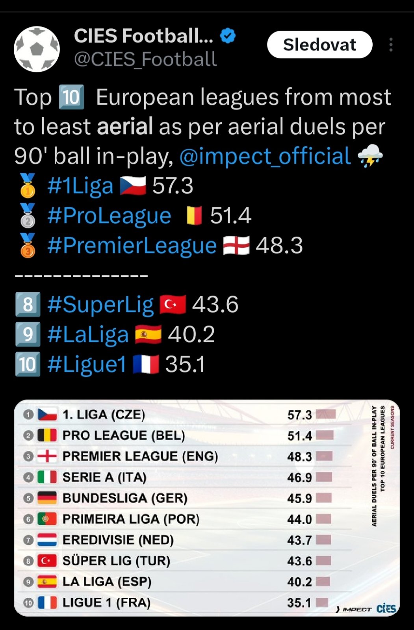Open the CIES Football profile avatar
Image resolution: width=414 pixels, height=630 pixels.
[x=37, y=49]
